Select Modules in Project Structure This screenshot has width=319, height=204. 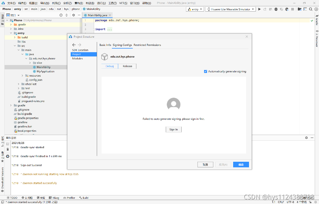(x=77, y=58)
